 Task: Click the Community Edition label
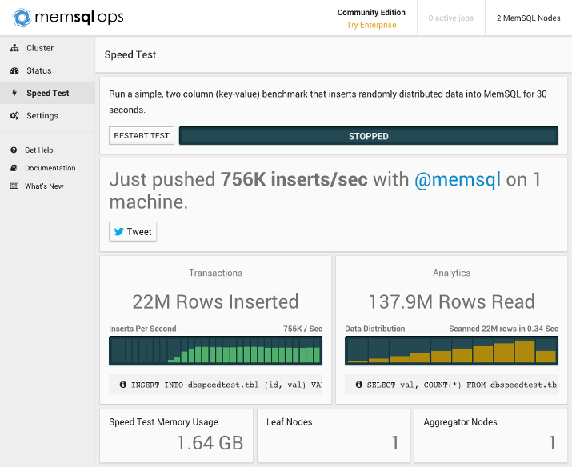371,13
